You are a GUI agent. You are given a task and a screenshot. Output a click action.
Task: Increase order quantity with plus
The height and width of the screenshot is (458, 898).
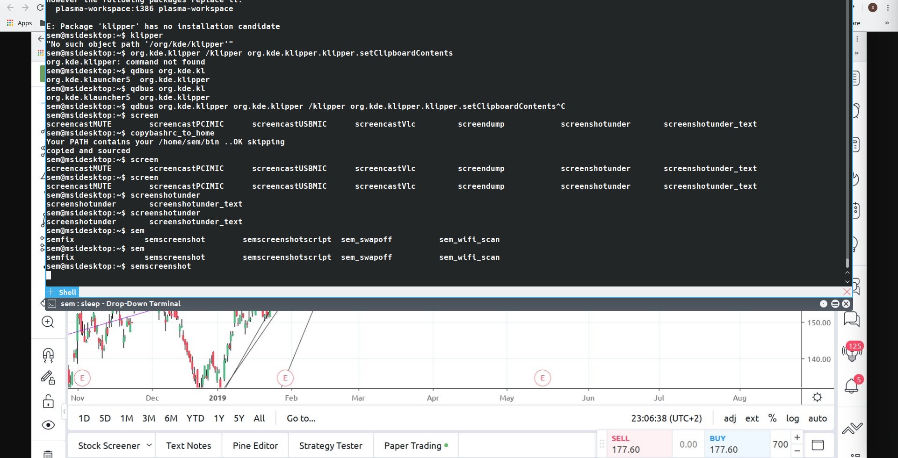[x=797, y=437]
